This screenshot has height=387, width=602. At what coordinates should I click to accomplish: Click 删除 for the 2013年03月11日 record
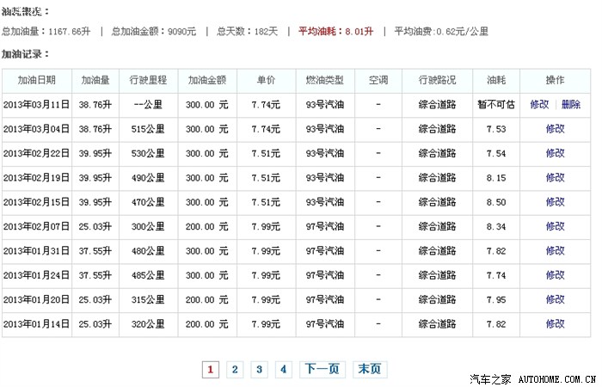pyautogui.click(x=571, y=104)
